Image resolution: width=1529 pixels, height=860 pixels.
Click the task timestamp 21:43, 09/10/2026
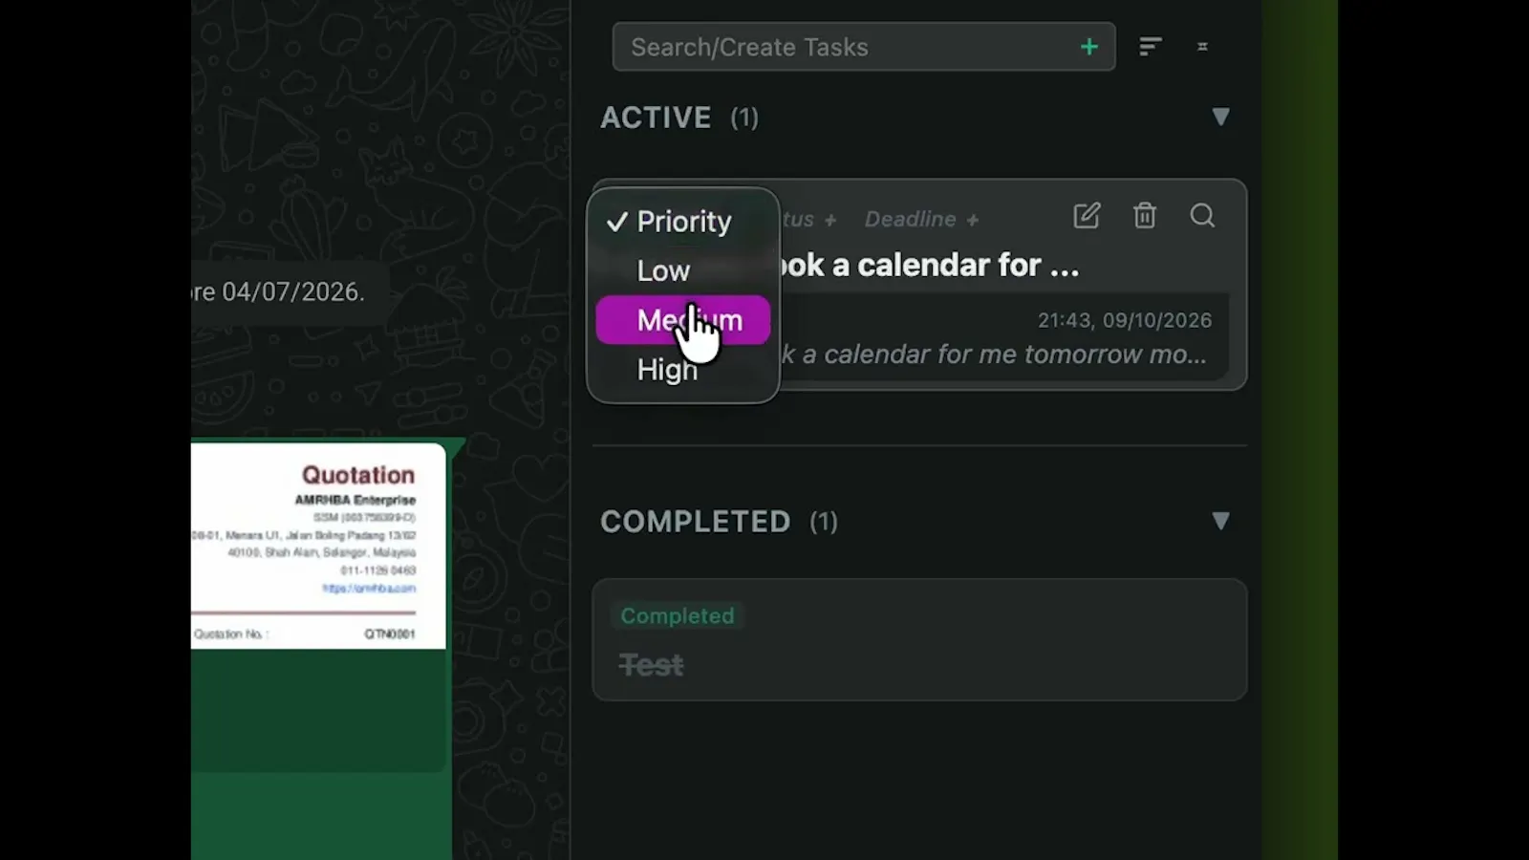coord(1125,320)
